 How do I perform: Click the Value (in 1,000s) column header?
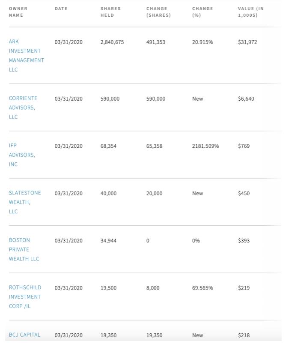[251, 12]
